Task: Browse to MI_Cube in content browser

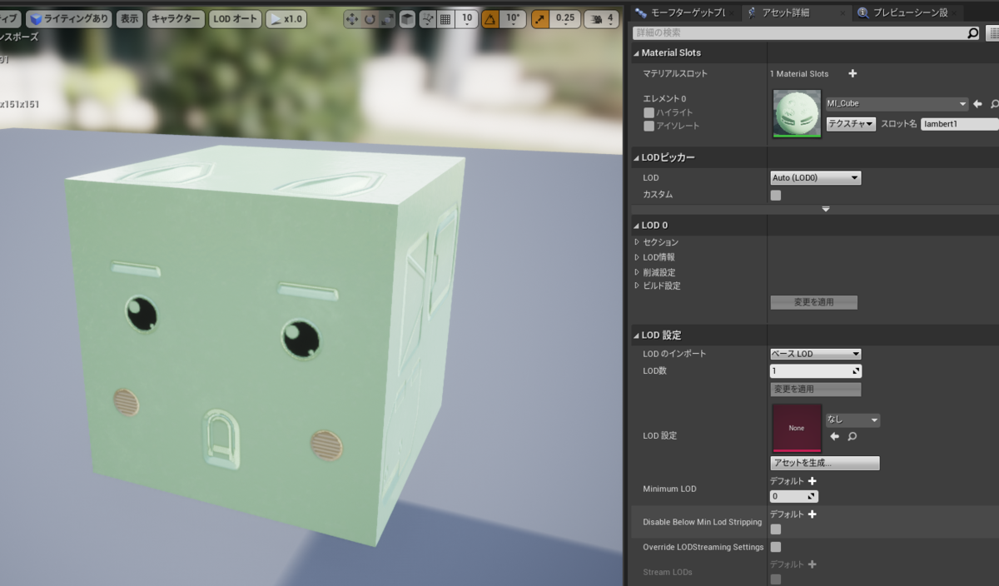Action: coord(994,104)
